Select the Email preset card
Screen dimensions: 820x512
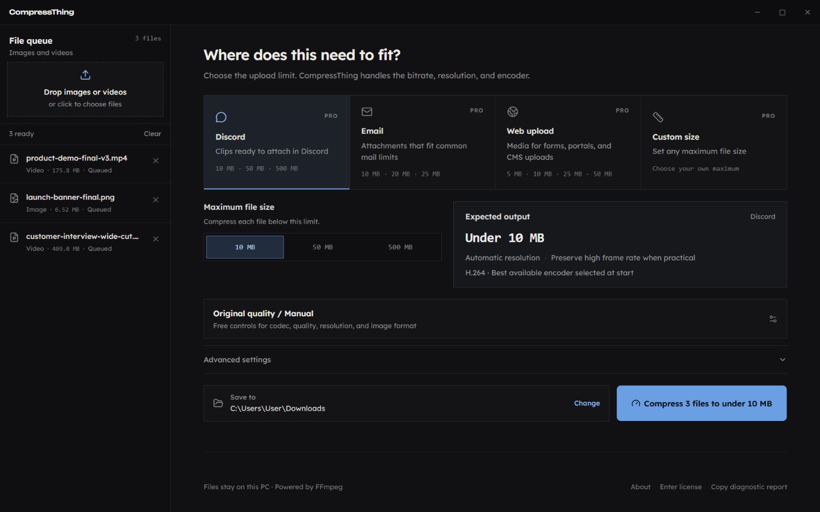coord(423,142)
